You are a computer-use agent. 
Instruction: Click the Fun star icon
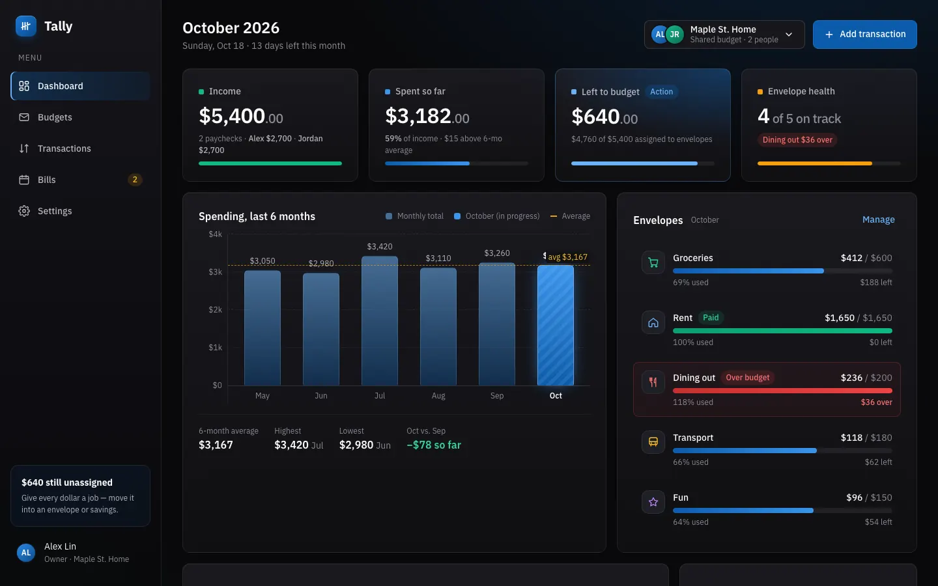point(653,502)
